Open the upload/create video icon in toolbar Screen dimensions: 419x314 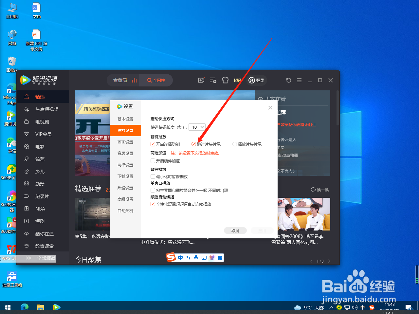click(201, 80)
